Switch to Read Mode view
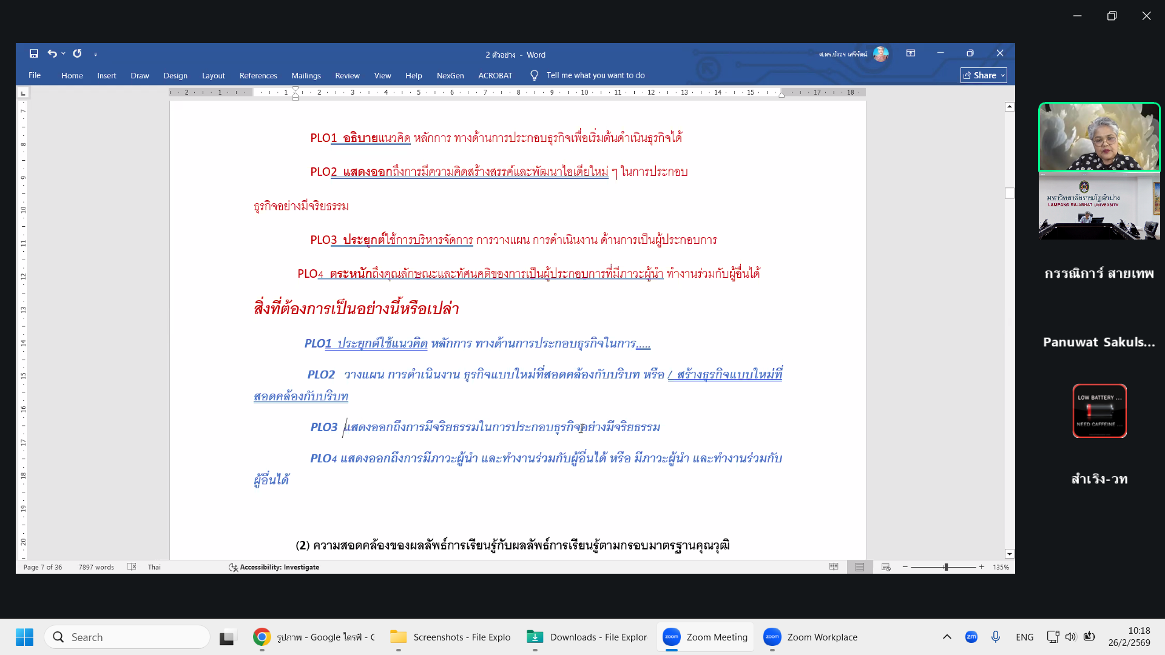The height and width of the screenshot is (655, 1165). [834, 567]
